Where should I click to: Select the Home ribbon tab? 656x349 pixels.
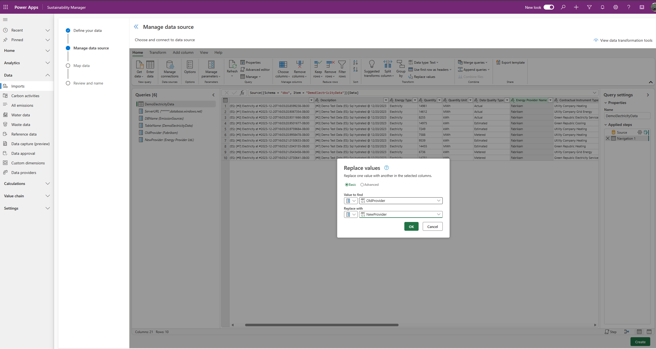(x=138, y=52)
